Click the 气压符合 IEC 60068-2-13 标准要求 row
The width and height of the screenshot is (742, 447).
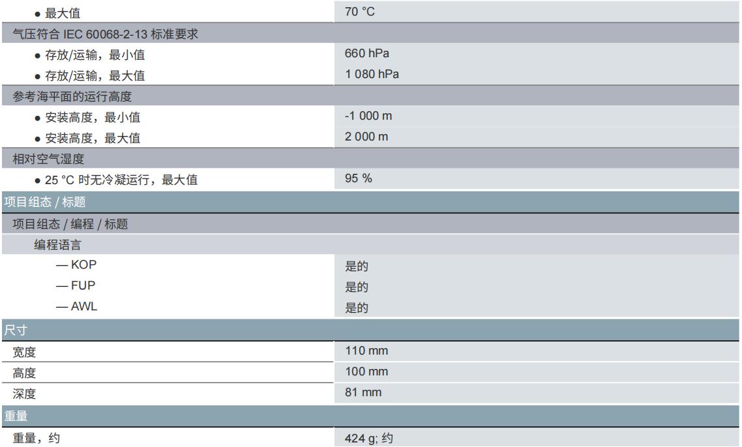click(x=106, y=34)
